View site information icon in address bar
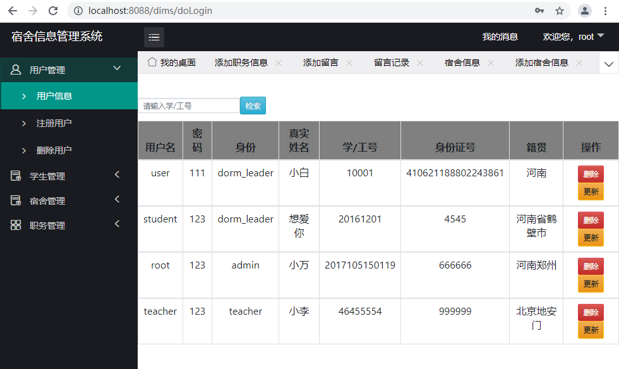The height and width of the screenshot is (369, 619). (x=78, y=11)
